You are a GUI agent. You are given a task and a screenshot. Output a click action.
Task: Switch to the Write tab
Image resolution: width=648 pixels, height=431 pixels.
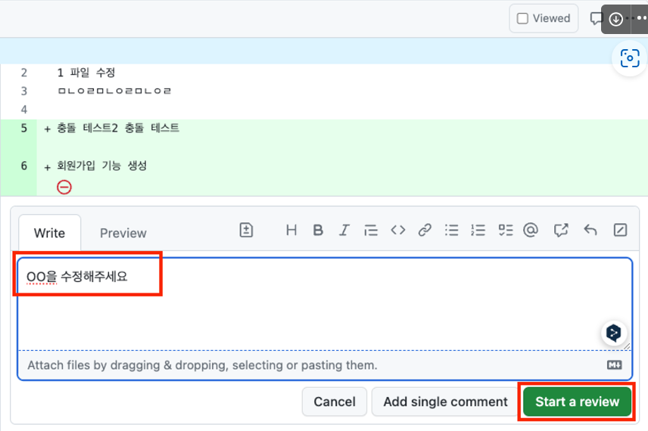50,233
